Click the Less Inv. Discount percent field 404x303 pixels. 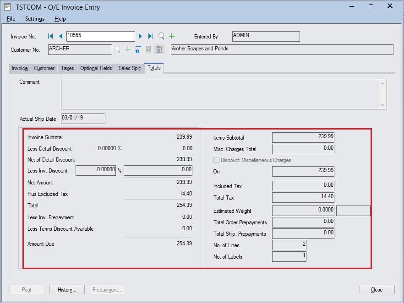[x=96, y=170]
